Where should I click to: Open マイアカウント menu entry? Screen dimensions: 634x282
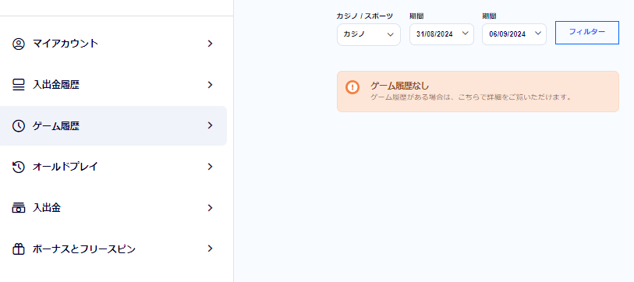point(113,44)
